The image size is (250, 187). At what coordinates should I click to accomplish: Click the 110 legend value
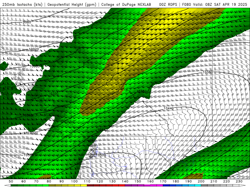(87, 181)
